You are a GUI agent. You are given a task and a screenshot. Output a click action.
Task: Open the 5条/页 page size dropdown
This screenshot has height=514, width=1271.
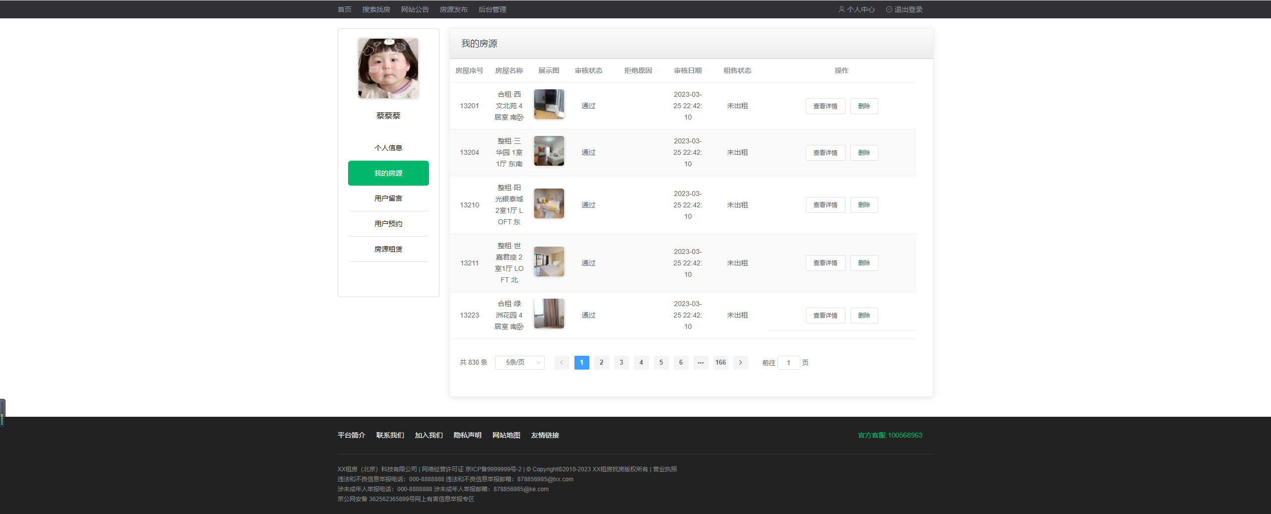coord(519,363)
